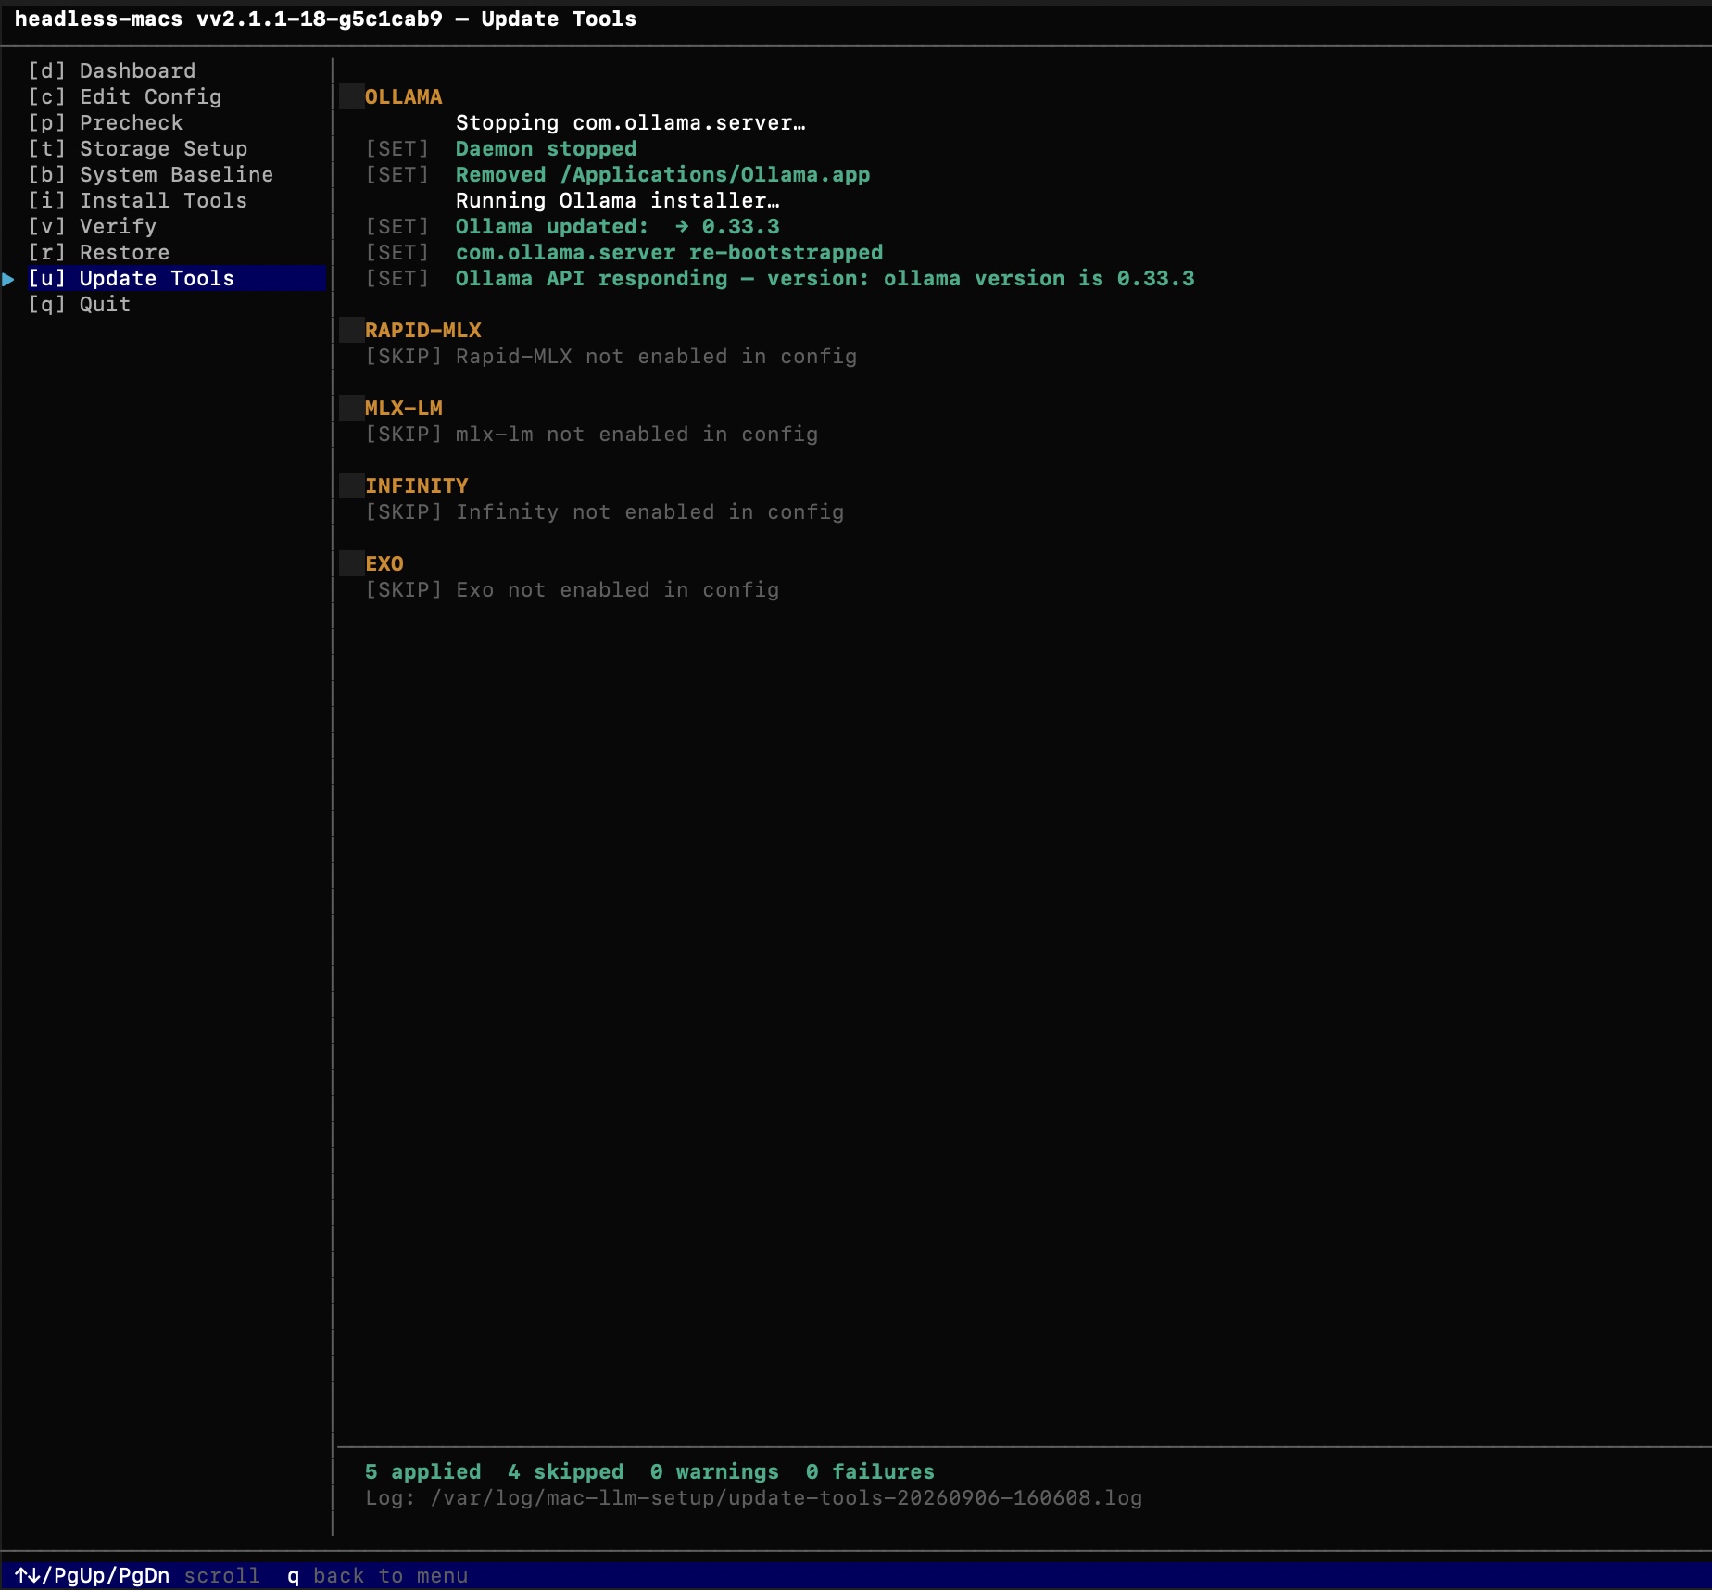Click the gray marker box beside OLLAMA
Image resolution: width=1712 pixels, height=1590 pixels.
tap(351, 96)
